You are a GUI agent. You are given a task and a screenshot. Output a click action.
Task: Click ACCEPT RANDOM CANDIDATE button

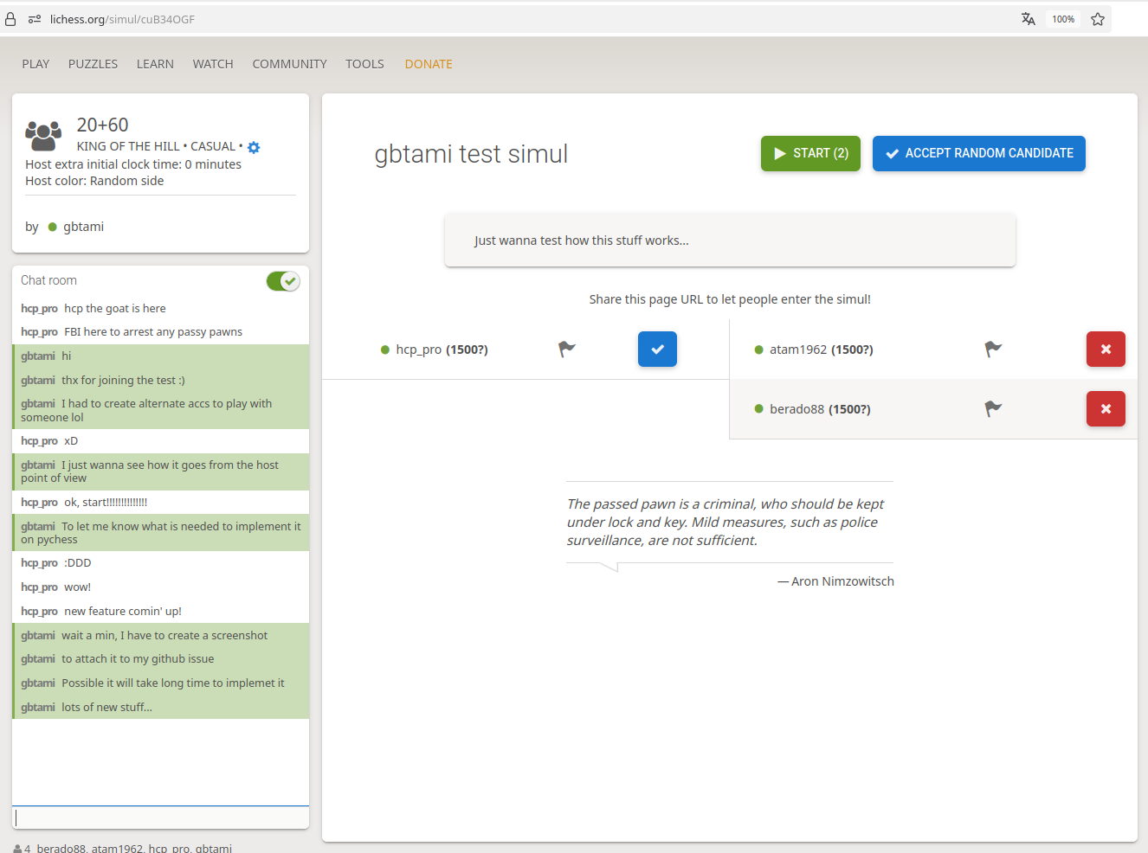(978, 153)
